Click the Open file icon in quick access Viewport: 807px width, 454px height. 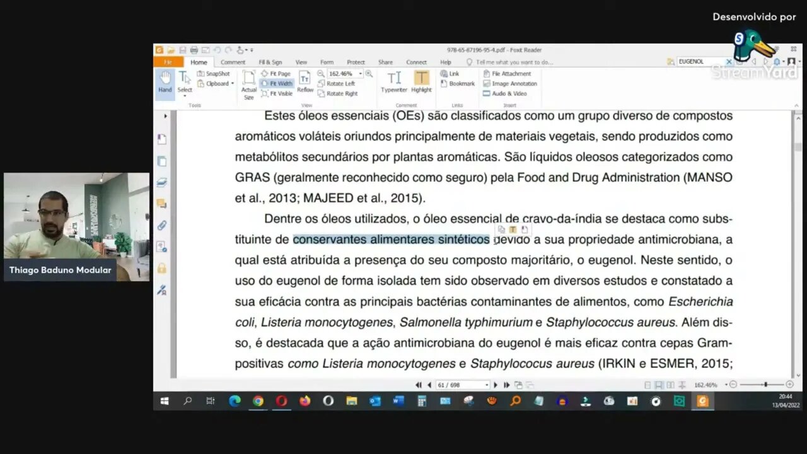pos(171,50)
